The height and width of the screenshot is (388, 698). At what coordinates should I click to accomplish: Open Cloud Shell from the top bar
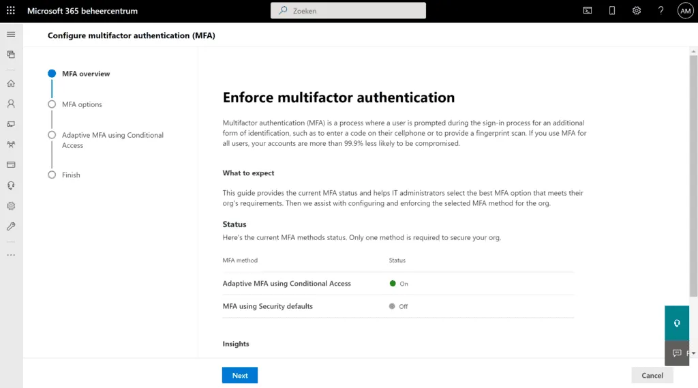(x=588, y=11)
